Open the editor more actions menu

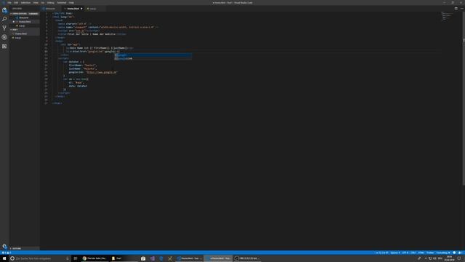pyautogui.click(x=462, y=9)
